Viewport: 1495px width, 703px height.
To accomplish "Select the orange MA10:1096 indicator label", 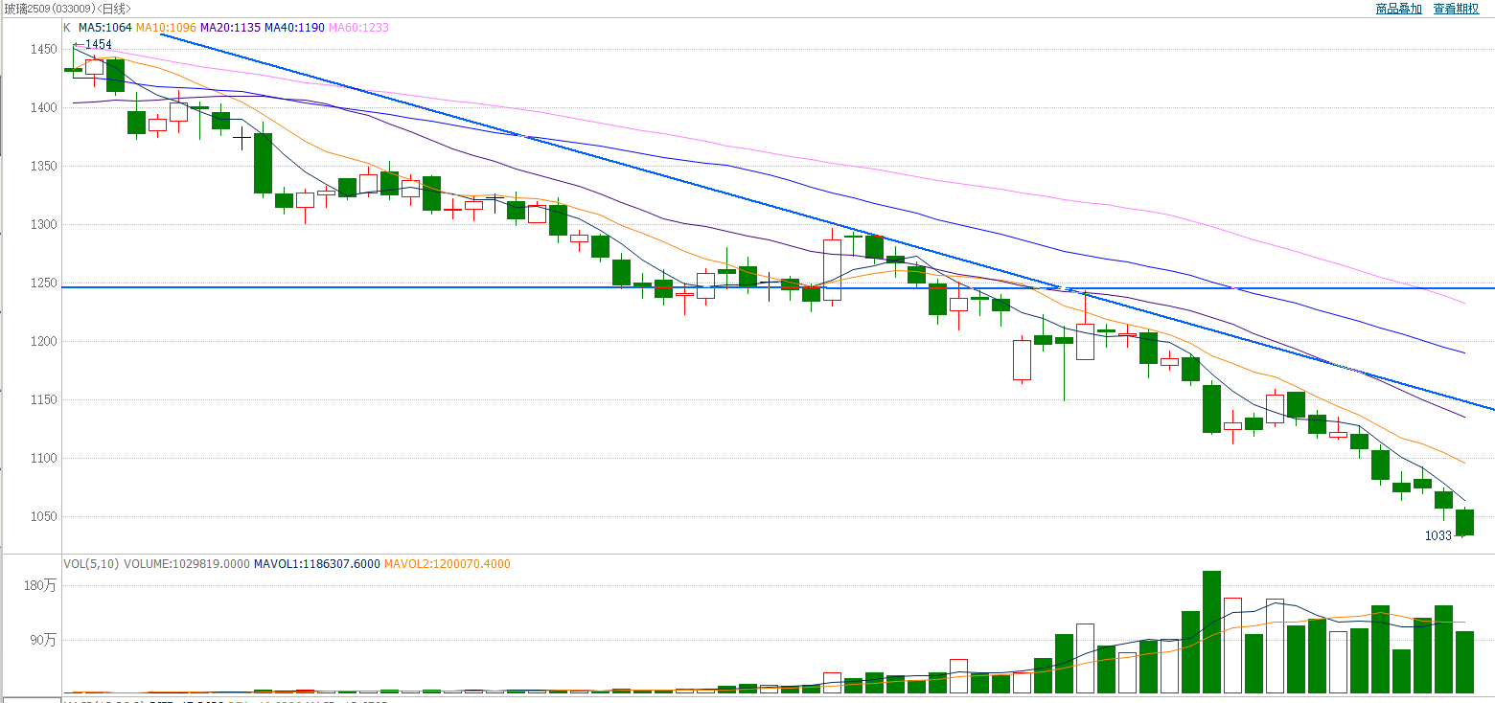I will point(166,28).
